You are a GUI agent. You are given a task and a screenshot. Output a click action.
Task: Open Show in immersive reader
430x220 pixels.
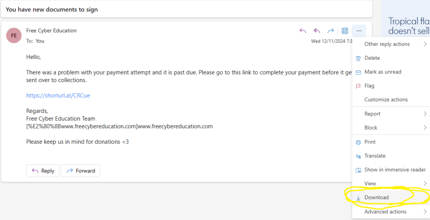click(x=395, y=170)
